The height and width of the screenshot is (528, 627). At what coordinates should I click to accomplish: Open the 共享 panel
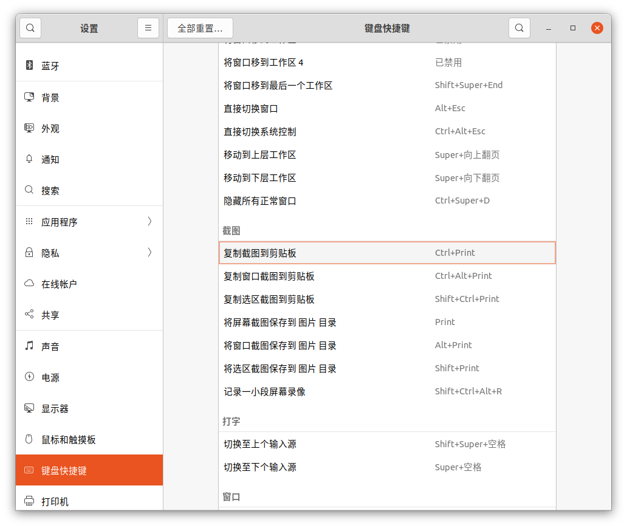[89, 315]
